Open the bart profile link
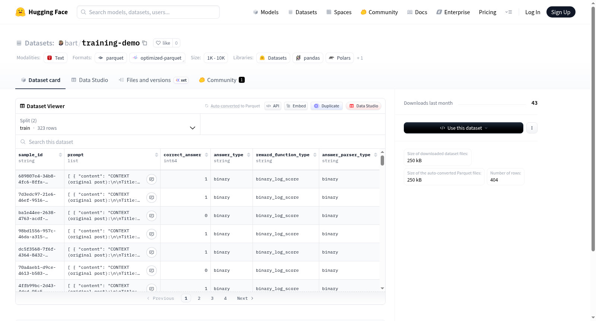 pyautogui.click(x=71, y=43)
